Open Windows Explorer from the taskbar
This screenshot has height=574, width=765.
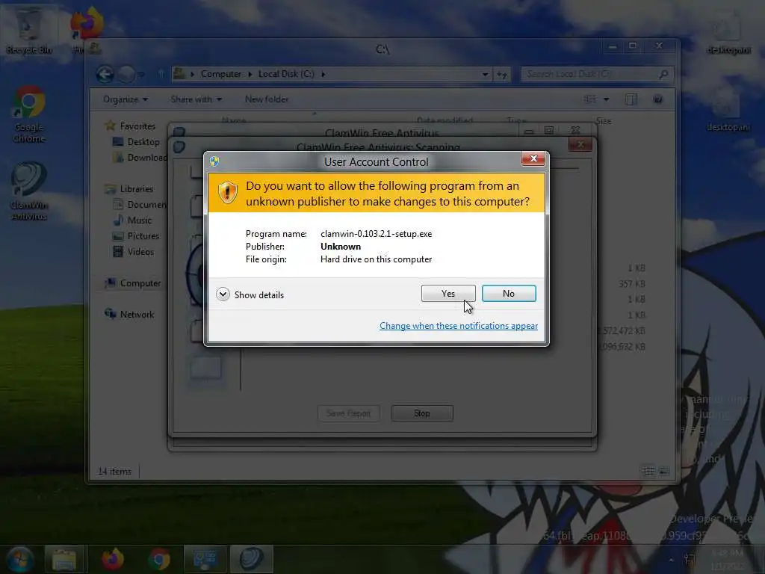[x=64, y=559]
